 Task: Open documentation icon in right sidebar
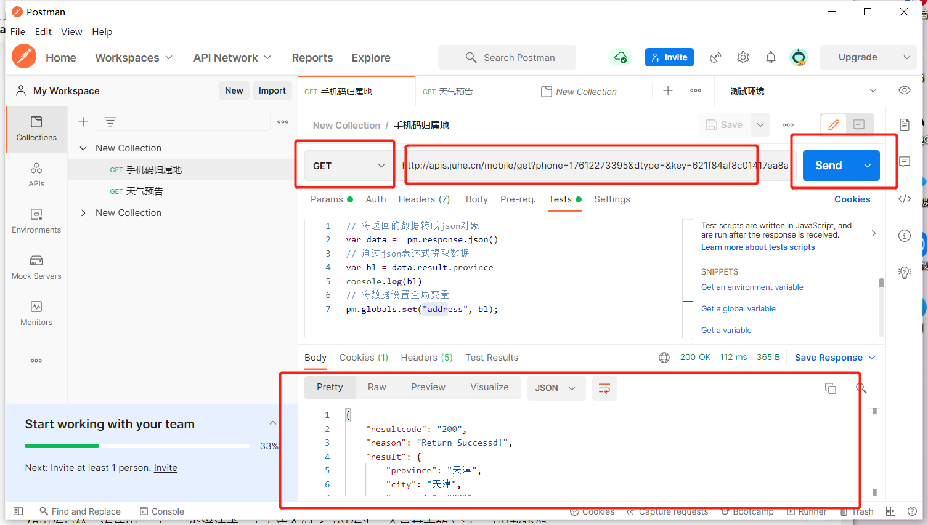905,125
